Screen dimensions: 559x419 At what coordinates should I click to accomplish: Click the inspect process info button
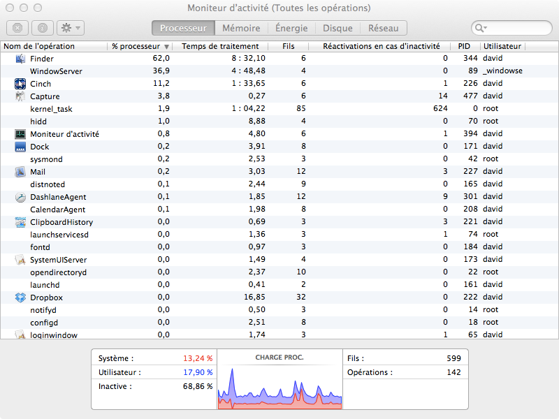(43, 28)
